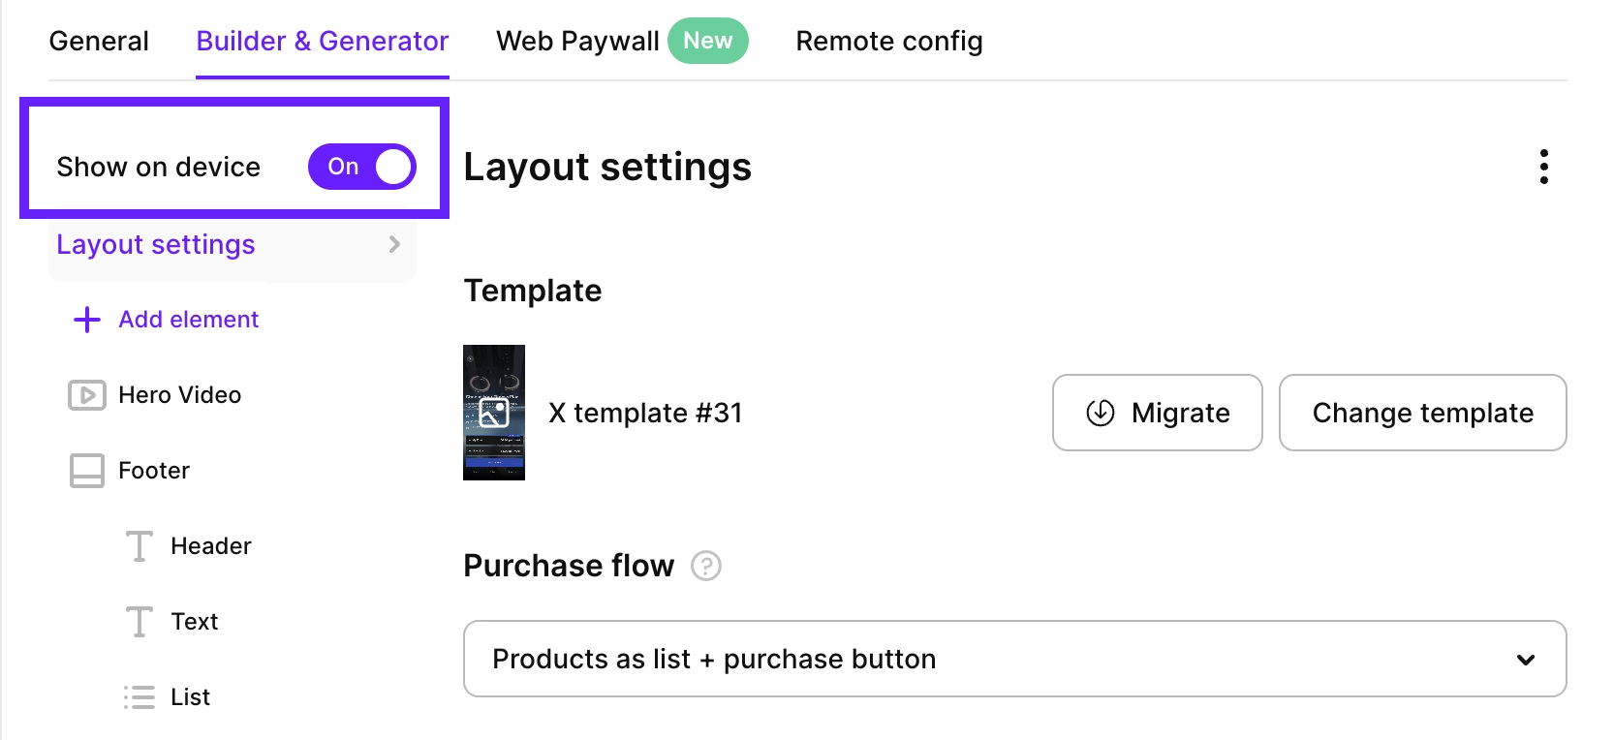Click the Purchase flow help icon
This screenshot has height=740, width=1614.
[x=705, y=566]
